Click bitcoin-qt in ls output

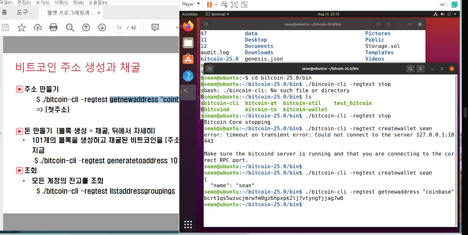(x=261, y=103)
